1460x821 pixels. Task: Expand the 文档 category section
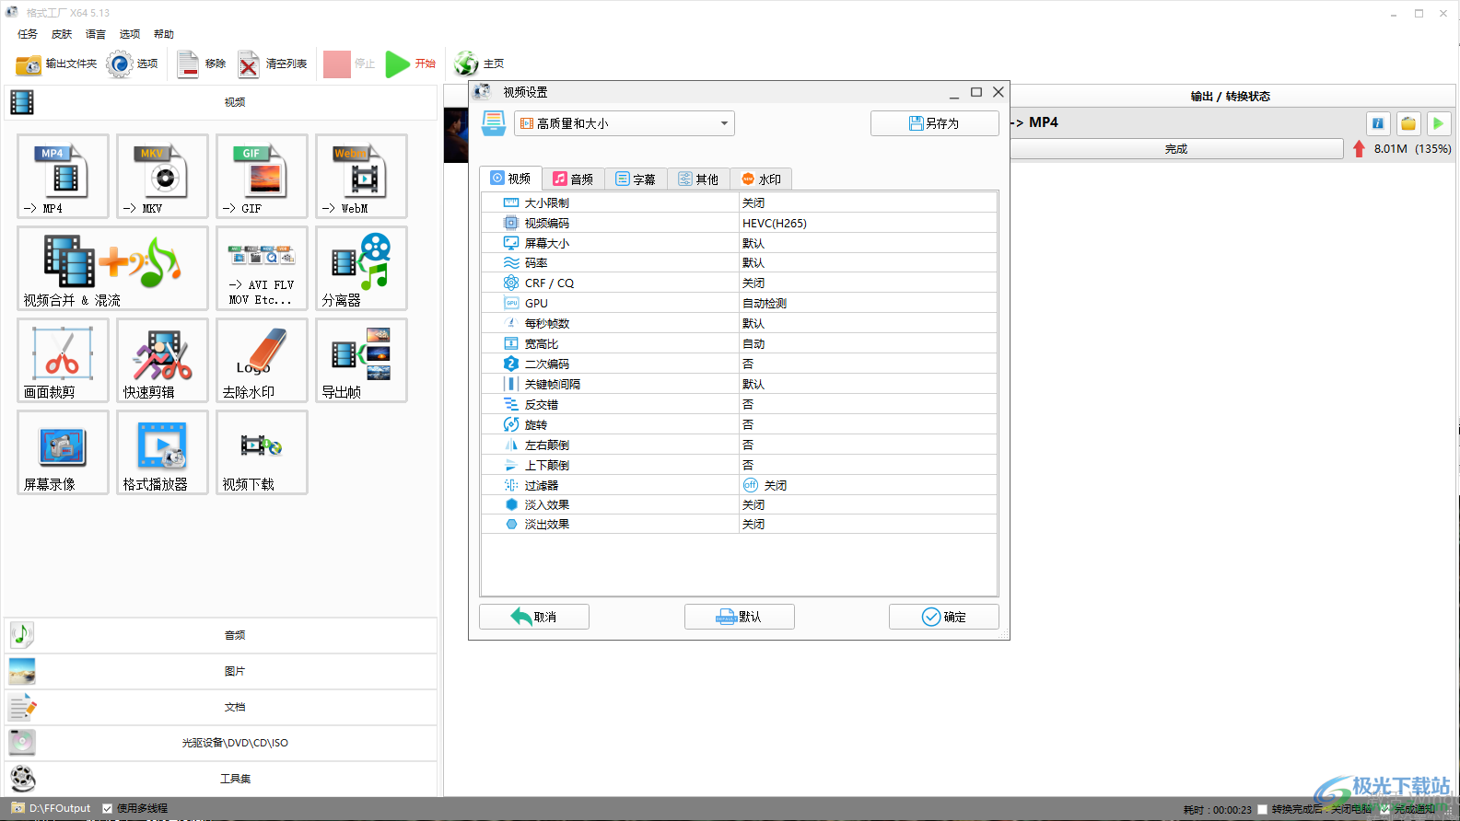click(221, 707)
